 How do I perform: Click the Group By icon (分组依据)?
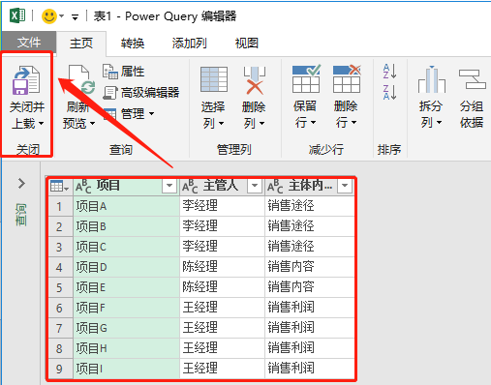pos(473,79)
